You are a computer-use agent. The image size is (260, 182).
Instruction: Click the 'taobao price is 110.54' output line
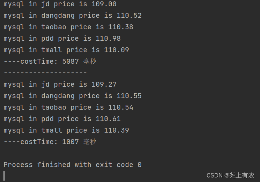click(68, 107)
